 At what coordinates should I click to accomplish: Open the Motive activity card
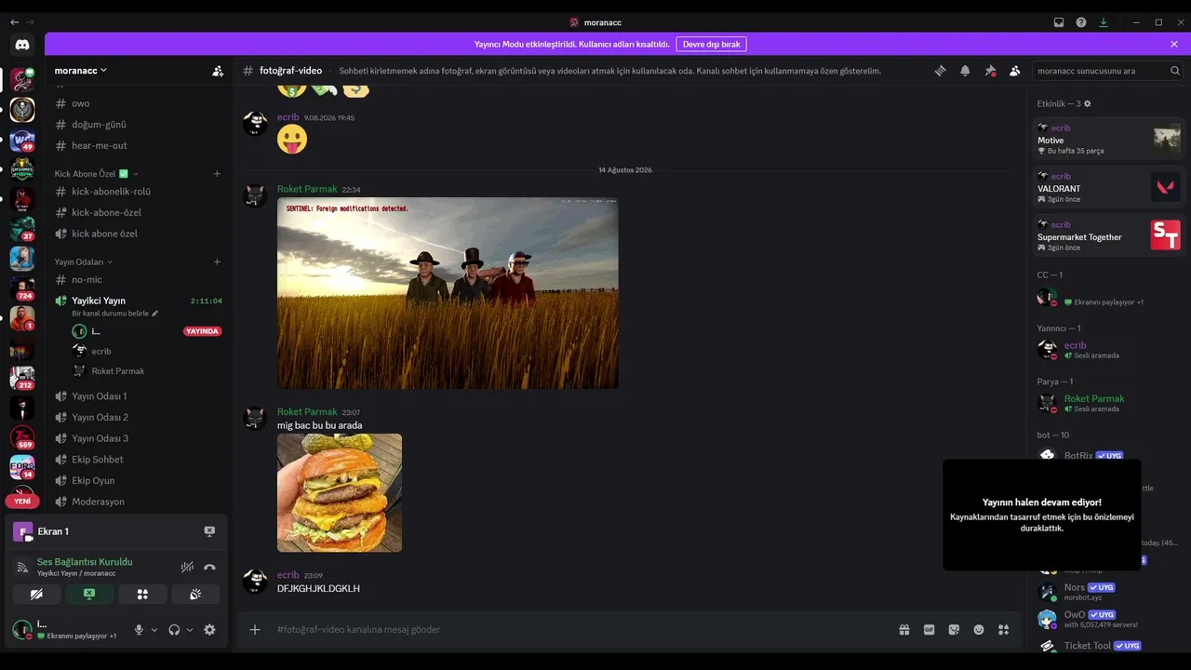1108,140
